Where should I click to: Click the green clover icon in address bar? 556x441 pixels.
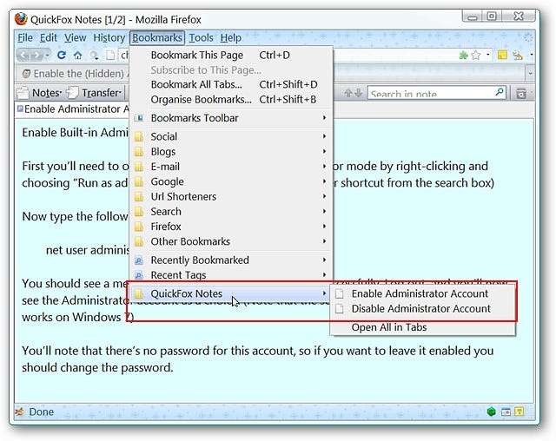pos(463,55)
